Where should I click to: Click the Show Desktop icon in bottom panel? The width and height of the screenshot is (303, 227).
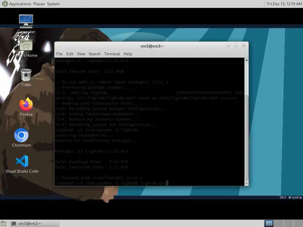(4, 223)
